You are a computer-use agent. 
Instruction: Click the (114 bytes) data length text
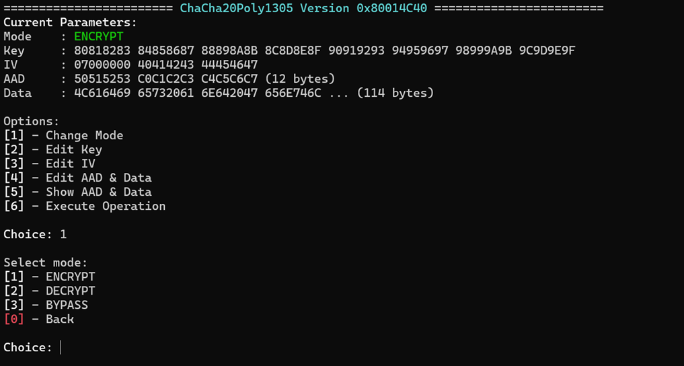tap(395, 93)
